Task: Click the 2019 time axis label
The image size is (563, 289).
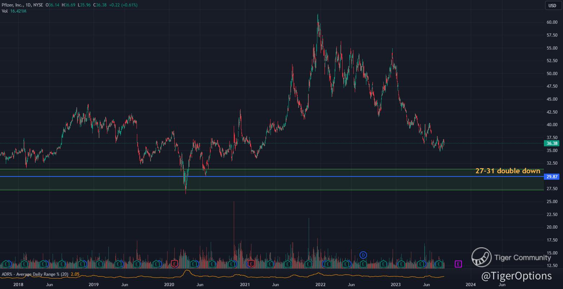Action: pyautogui.click(x=93, y=285)
